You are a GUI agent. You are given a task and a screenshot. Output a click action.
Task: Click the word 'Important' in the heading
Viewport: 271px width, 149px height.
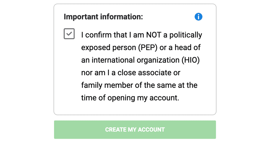pyautogui.click(x=81, y=17)
